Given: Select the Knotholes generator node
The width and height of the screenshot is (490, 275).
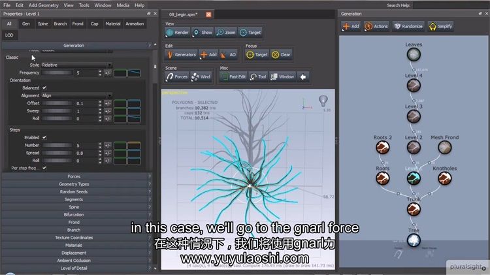Looking at the screenshot, I should (x=444, y=178).
